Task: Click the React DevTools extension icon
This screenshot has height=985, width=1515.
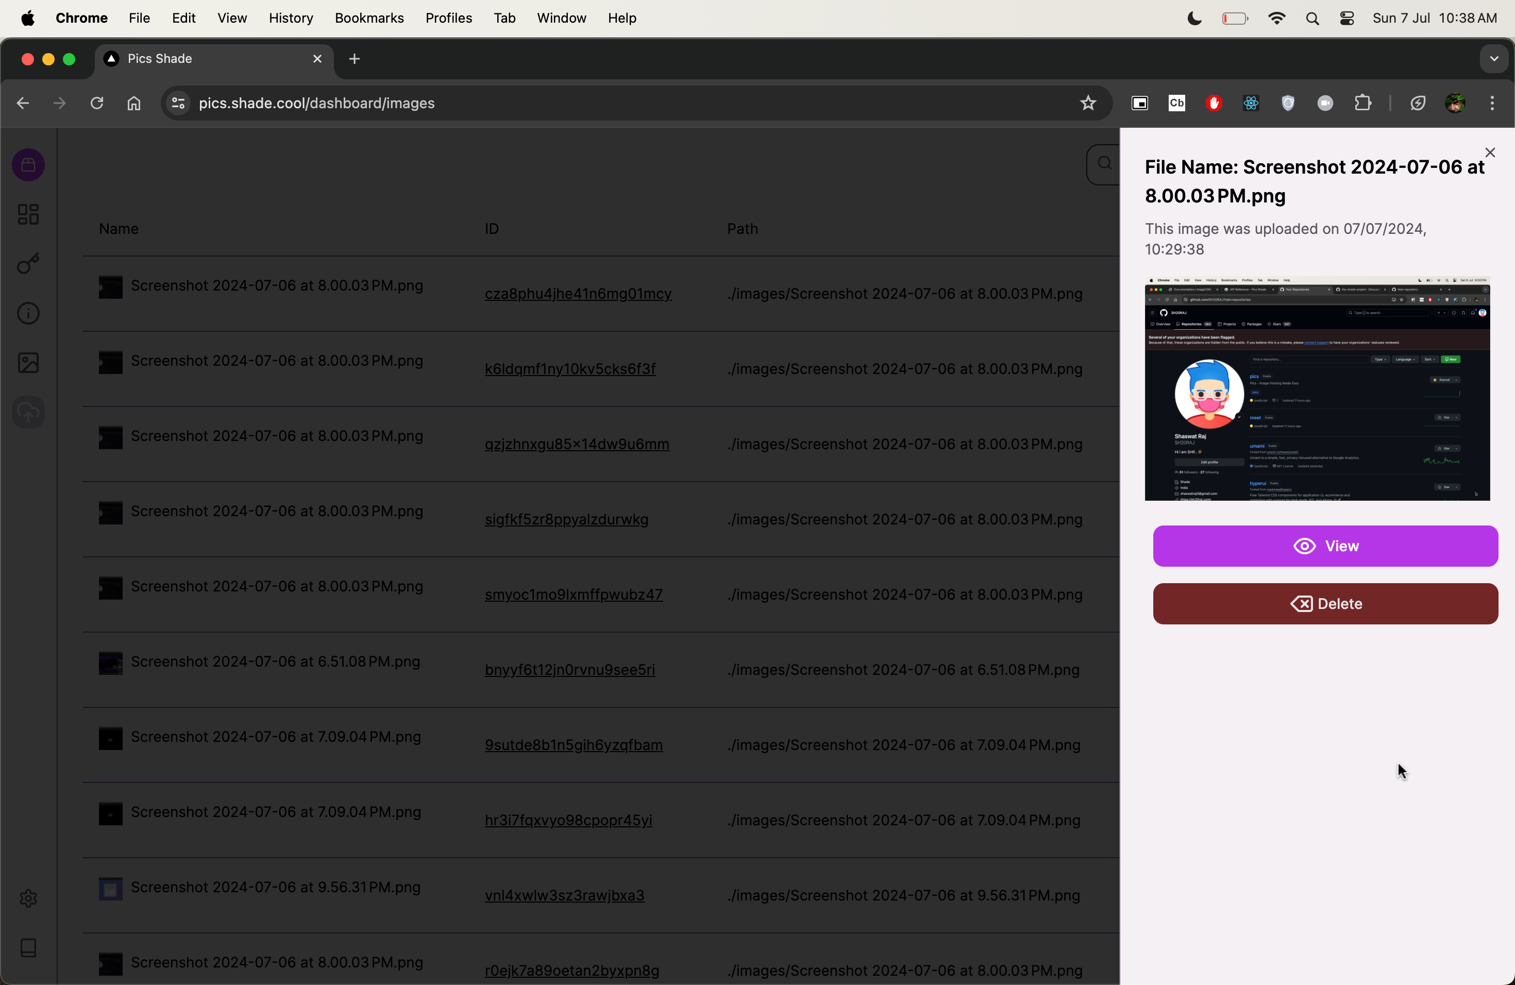Action: 1251,103
